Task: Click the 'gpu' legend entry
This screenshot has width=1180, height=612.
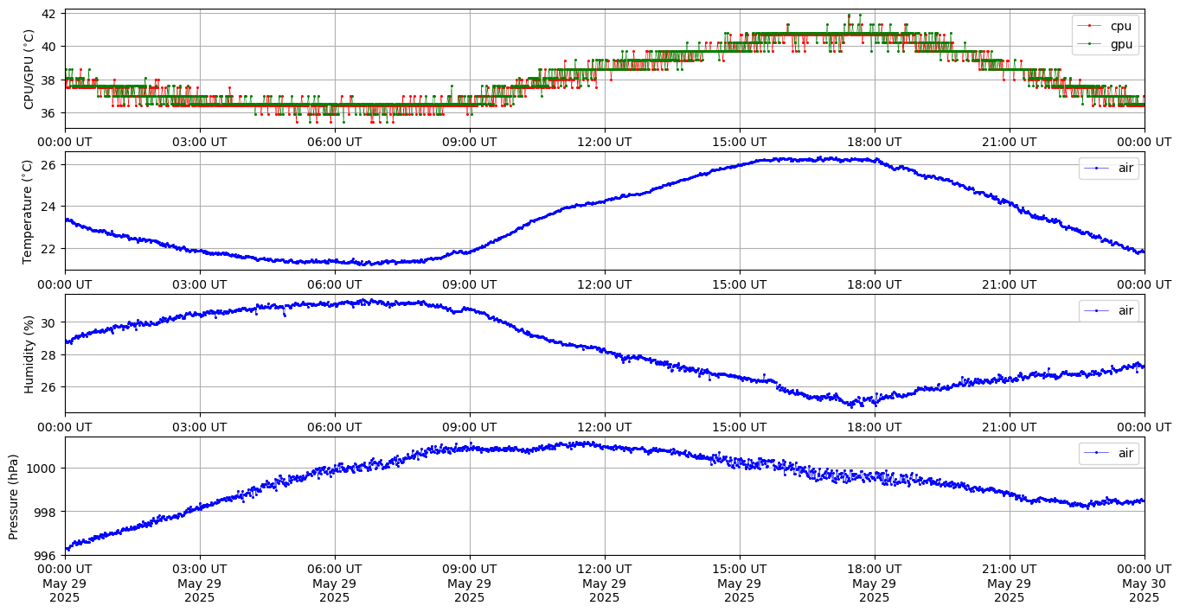Action: [x=1106, y=42]
